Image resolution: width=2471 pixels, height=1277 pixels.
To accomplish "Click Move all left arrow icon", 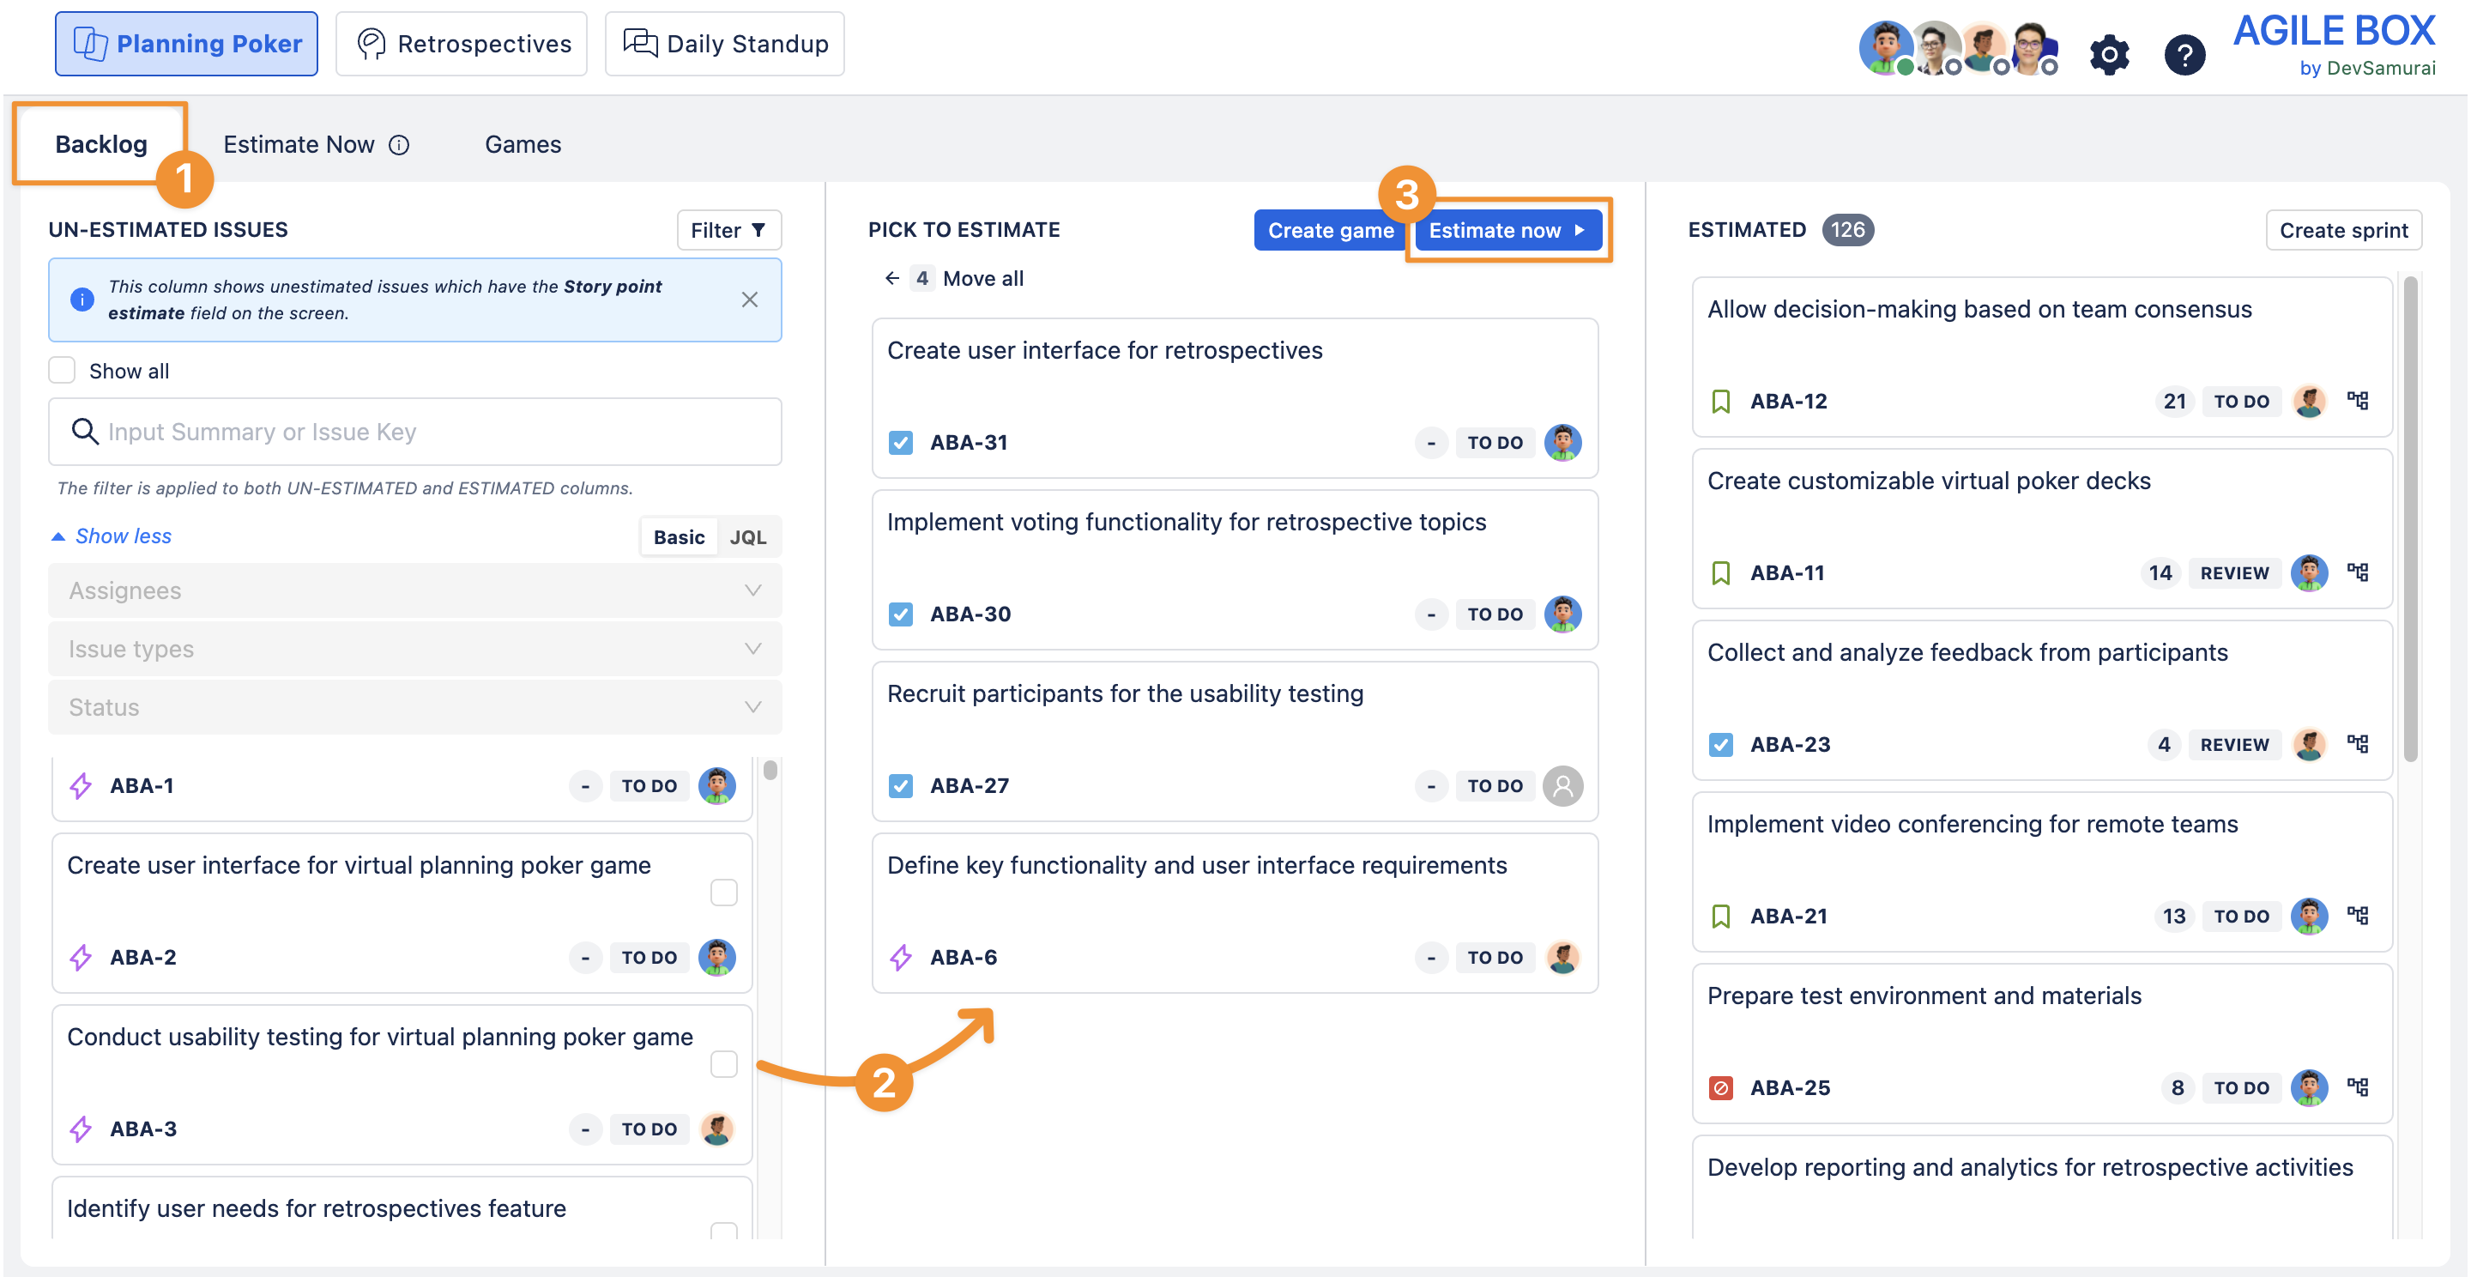I will click(892, 278).
